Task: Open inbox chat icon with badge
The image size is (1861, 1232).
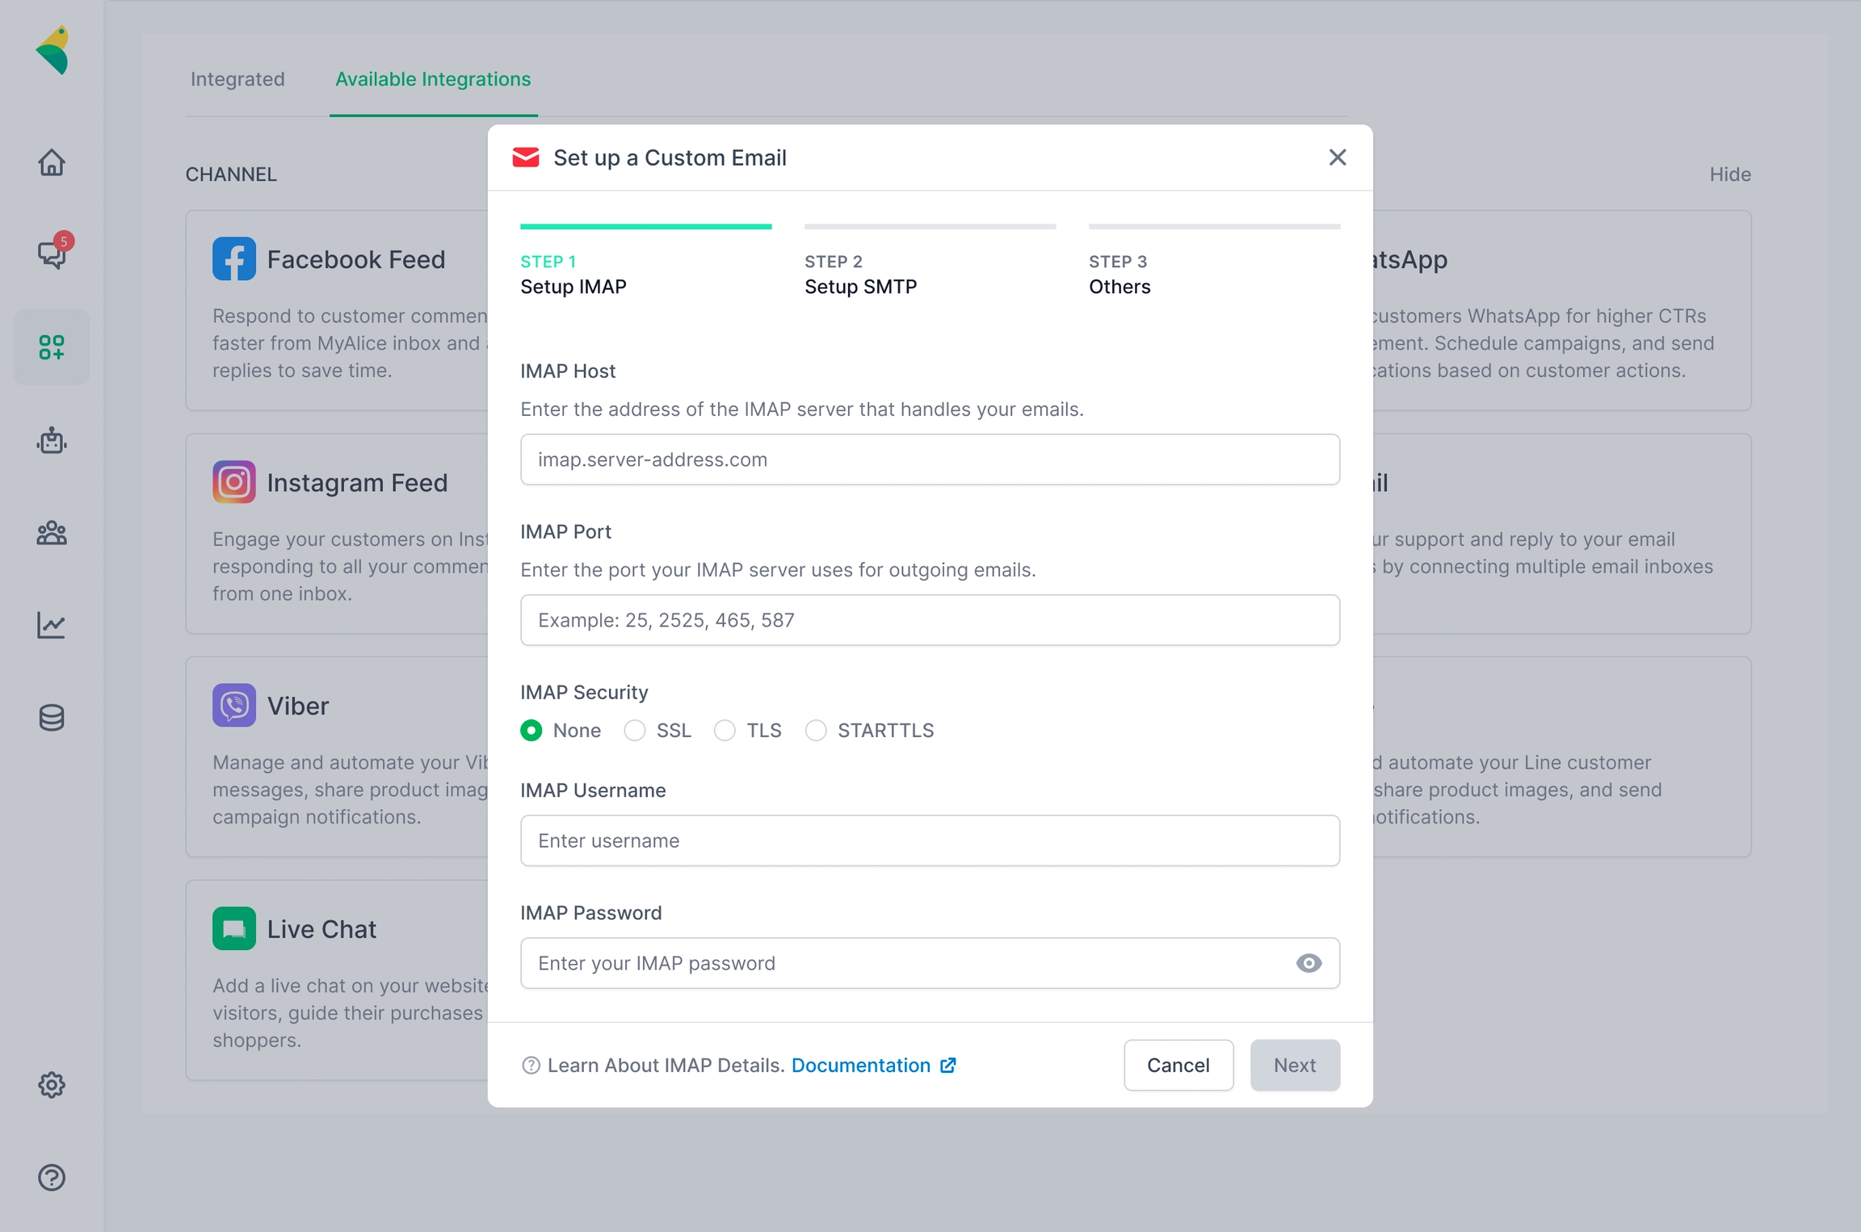Action: pyautogui.click(x=52, y=254)
